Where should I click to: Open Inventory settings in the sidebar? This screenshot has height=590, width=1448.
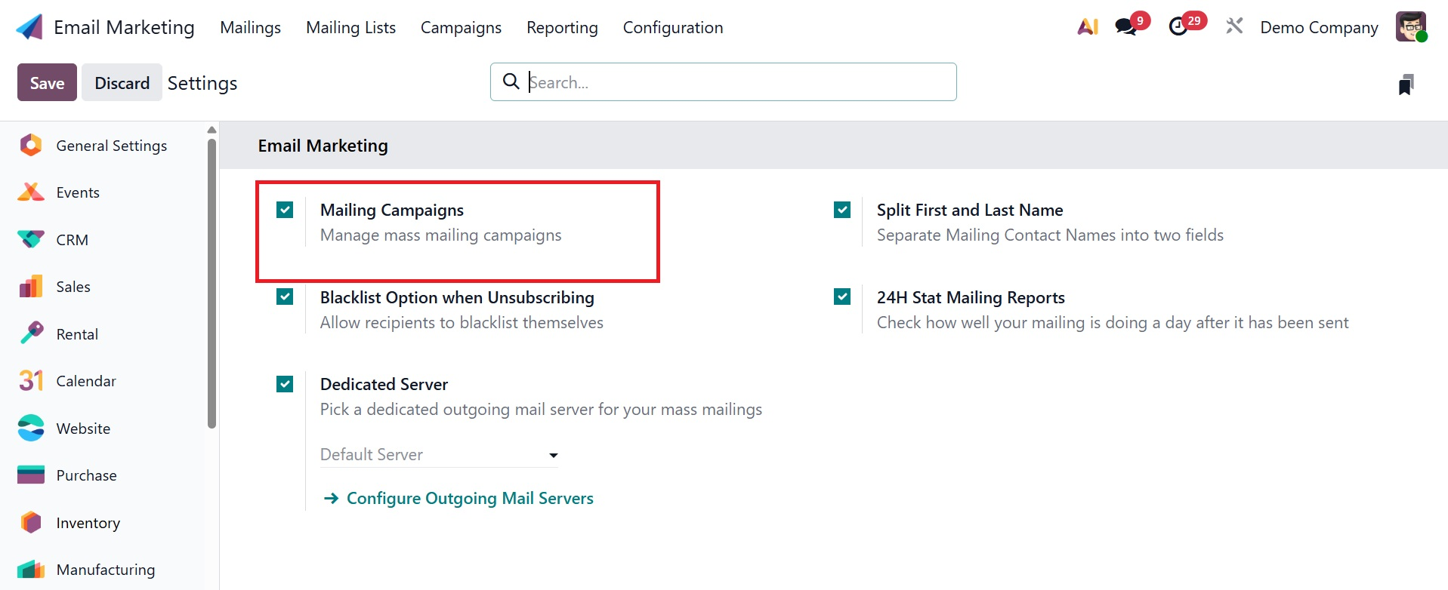(88, 523)
